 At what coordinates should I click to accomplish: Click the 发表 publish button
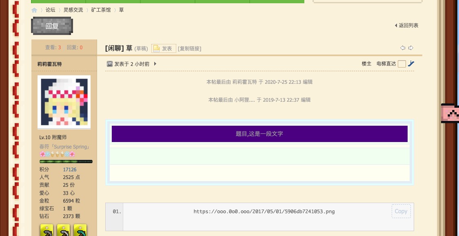[164, 48]
